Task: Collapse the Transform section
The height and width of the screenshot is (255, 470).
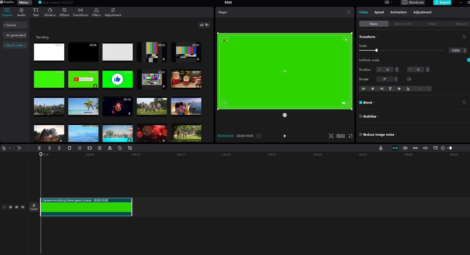Action: pyautogui.click(x=377, y=37)
